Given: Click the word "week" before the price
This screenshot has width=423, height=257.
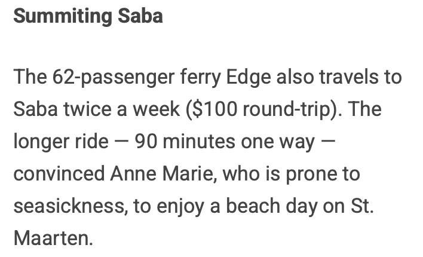Looking at the screenshot, I should click(155, 109).
